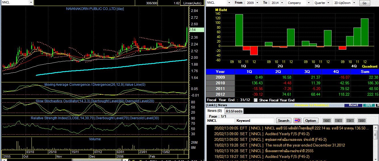
Task: Click the news Search button
Action: 284,121
